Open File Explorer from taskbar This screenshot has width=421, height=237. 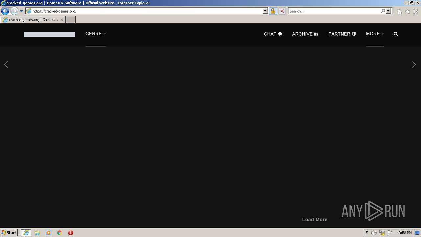(37, 233)
